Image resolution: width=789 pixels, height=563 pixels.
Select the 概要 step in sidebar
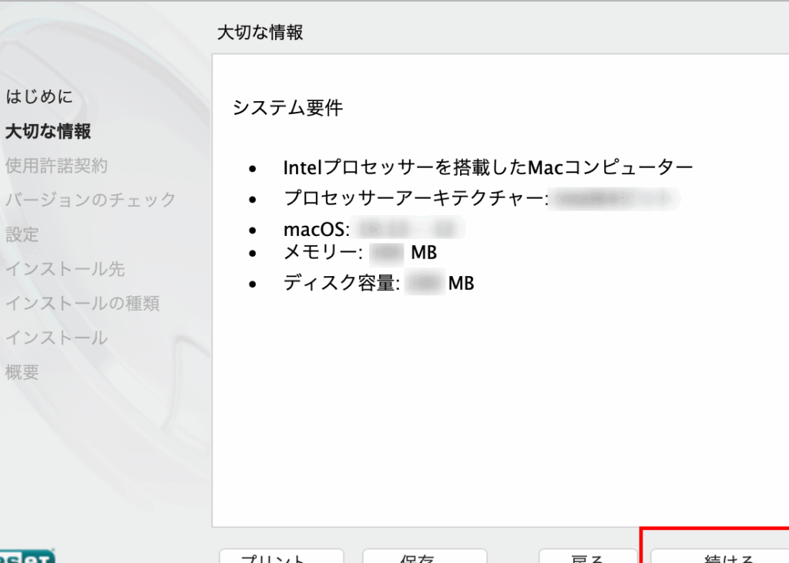click(22, 373)
